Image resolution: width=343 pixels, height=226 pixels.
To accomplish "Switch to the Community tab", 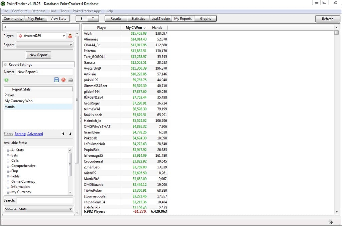I will [13, 19].
